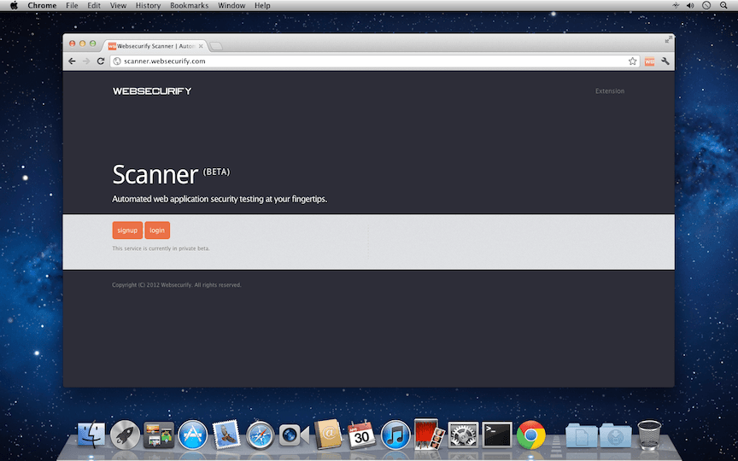The width and height of the screenshot is (738, 461).
Task: Open Spotlight search magnifier
Action: [723, 6]
